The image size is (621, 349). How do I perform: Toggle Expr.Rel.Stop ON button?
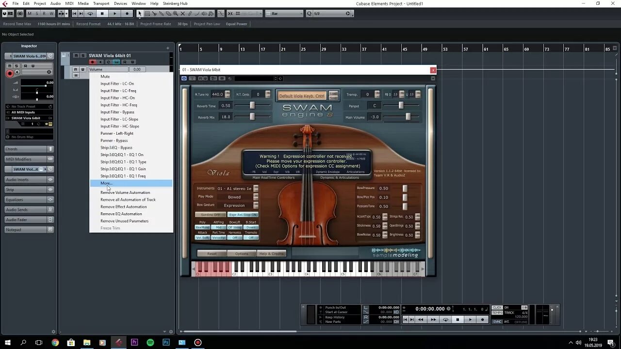point(243,214)
